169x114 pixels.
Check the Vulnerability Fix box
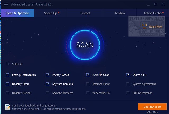[88, 93]
